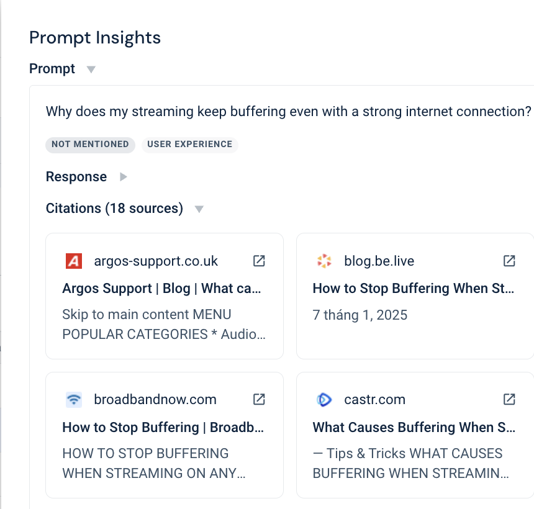Image resolution: width=534 pixels, height=509 pixels.
Task: Click the argos-support.co.uk favicon
Action: click(x=73, y=261)
